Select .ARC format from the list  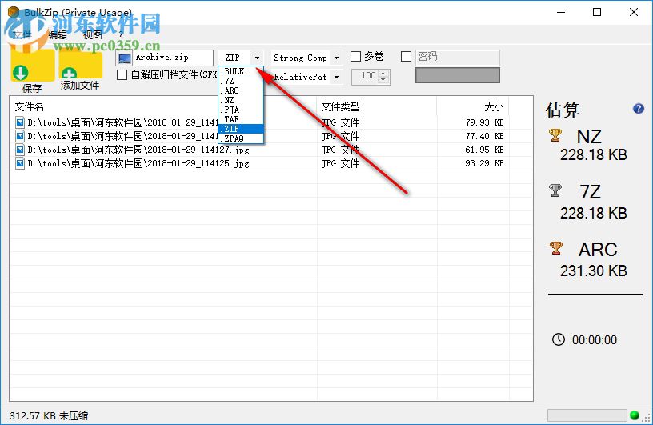[x=241, y=90]
